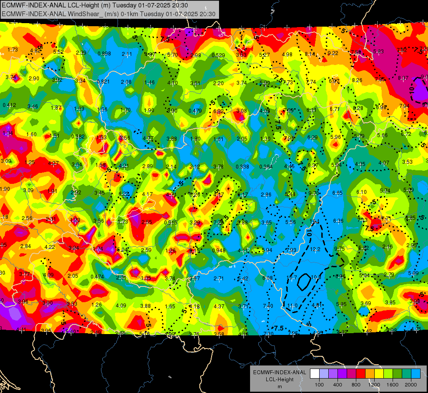Click the 3.08 grid value
The width and height of the screenshot is (428, 393).
(242, 111)
